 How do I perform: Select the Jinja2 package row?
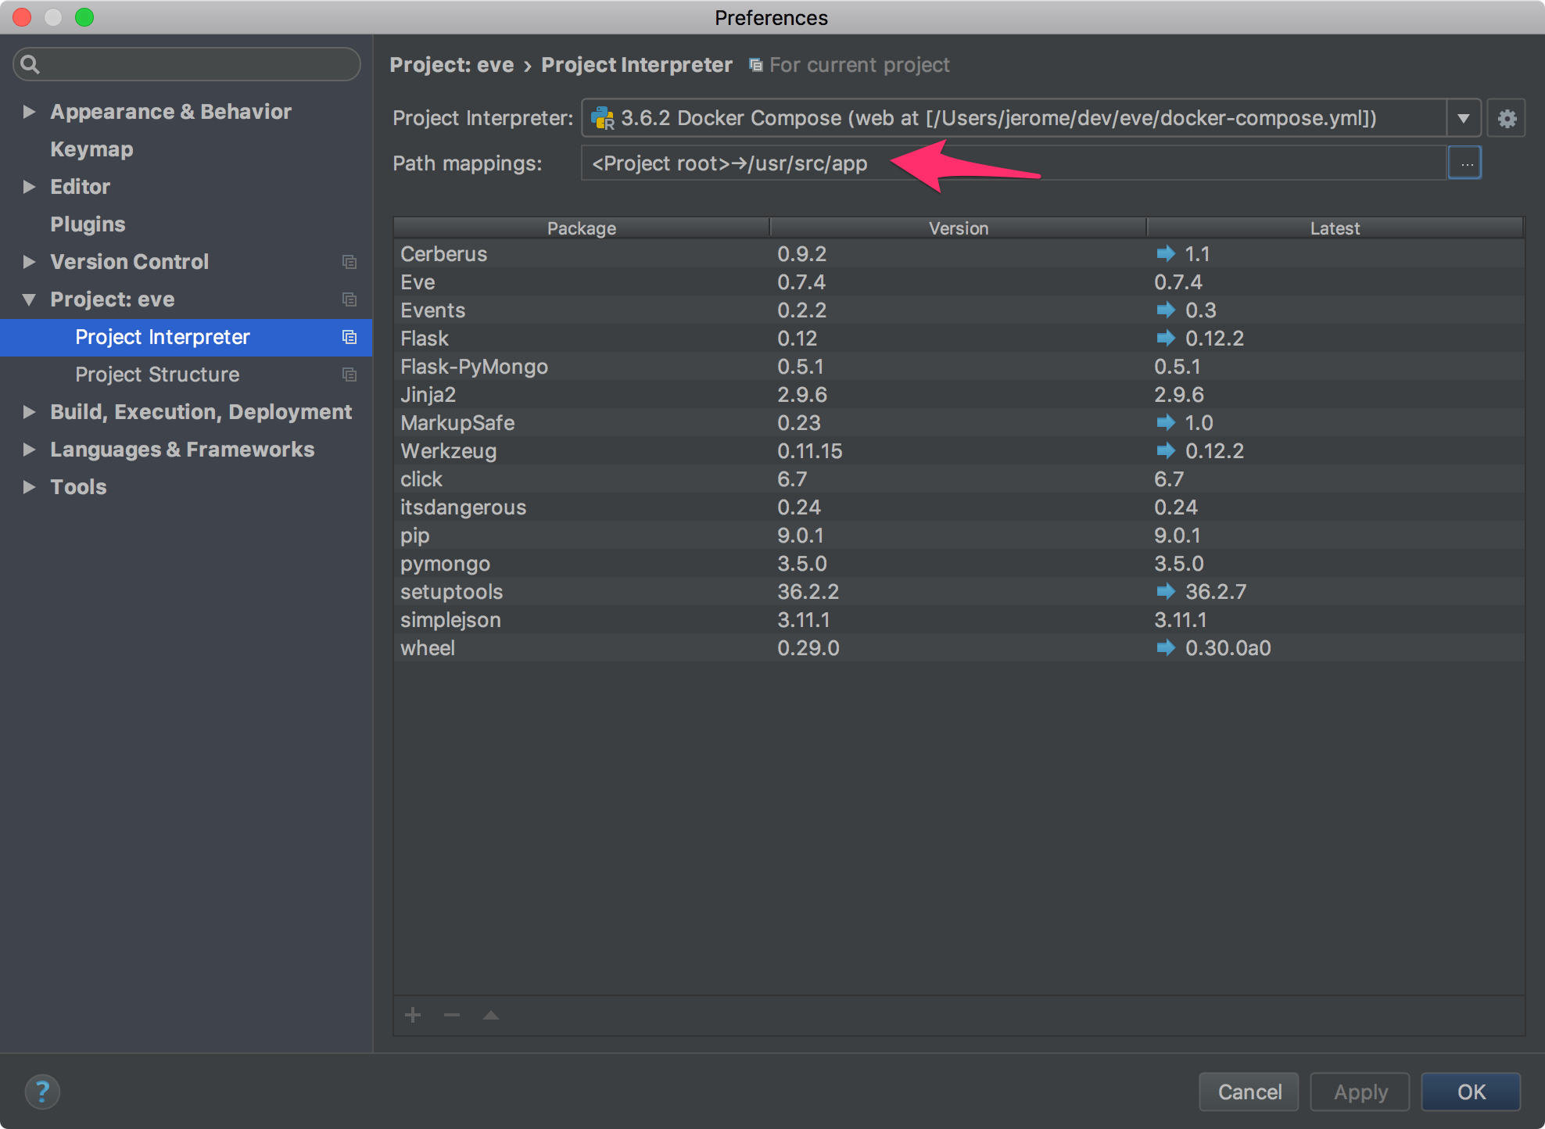[959, 395]
